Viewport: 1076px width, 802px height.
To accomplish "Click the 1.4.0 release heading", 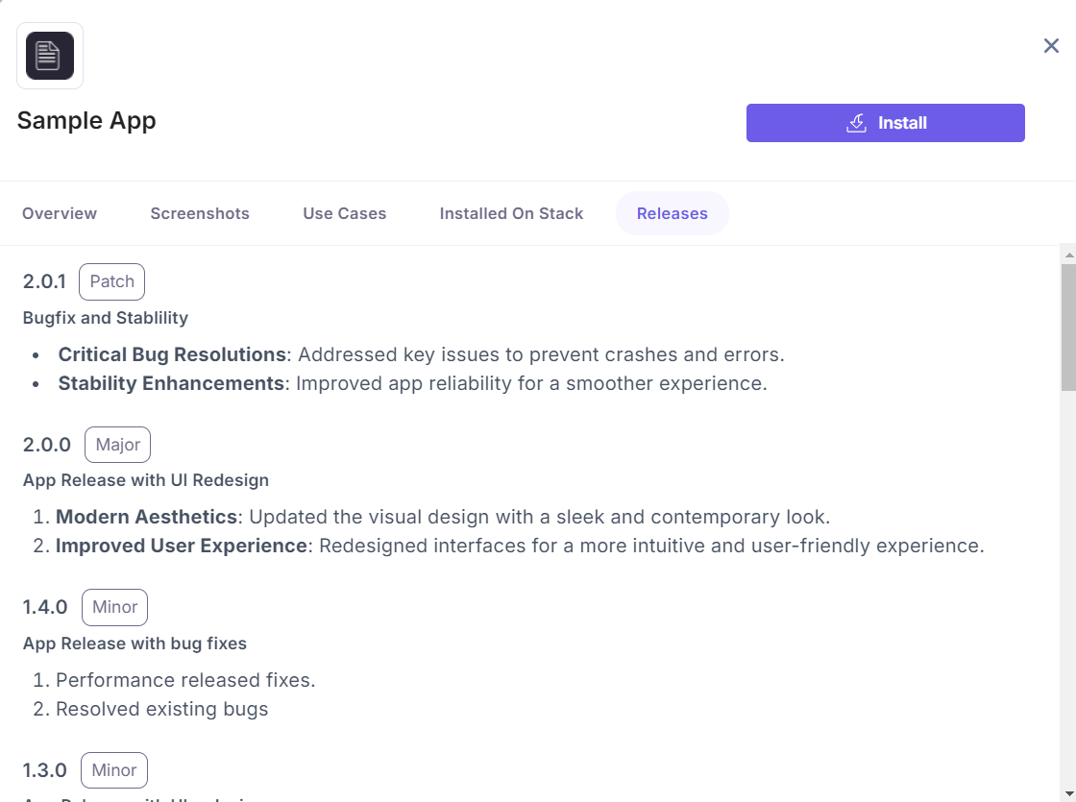I will [43, 607].
